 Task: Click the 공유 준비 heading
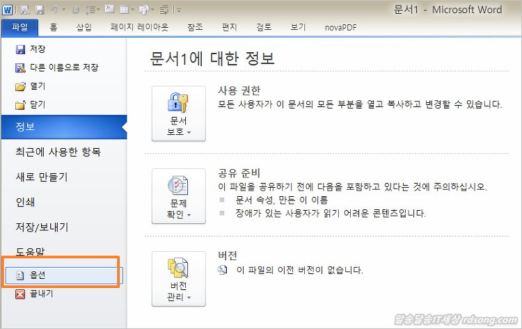coord(239,173)
